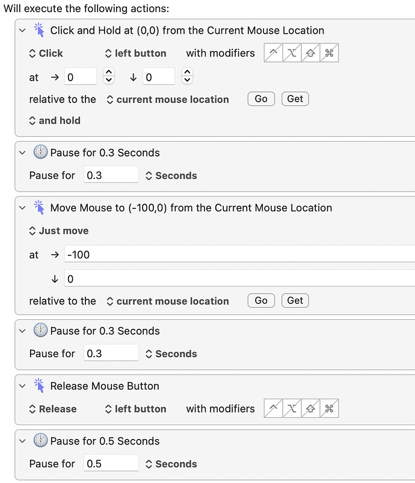Viewport: 415px width, 483px height.
Task: Collapse the Click and Hold action
Action: 23,30
